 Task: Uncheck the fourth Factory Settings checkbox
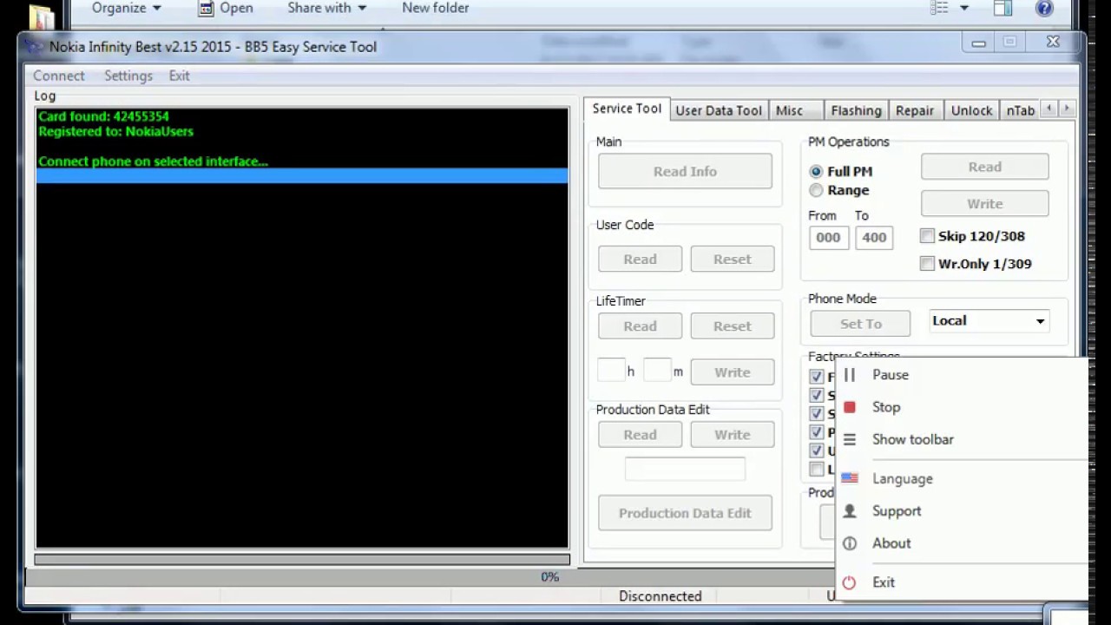pyautogui.click(x=816, y=432)
